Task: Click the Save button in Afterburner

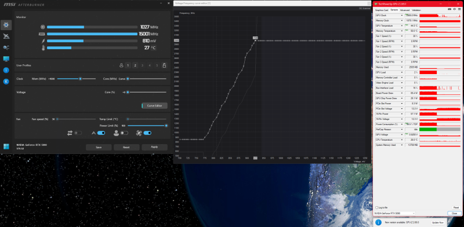Action: click(x=99, y=147)
